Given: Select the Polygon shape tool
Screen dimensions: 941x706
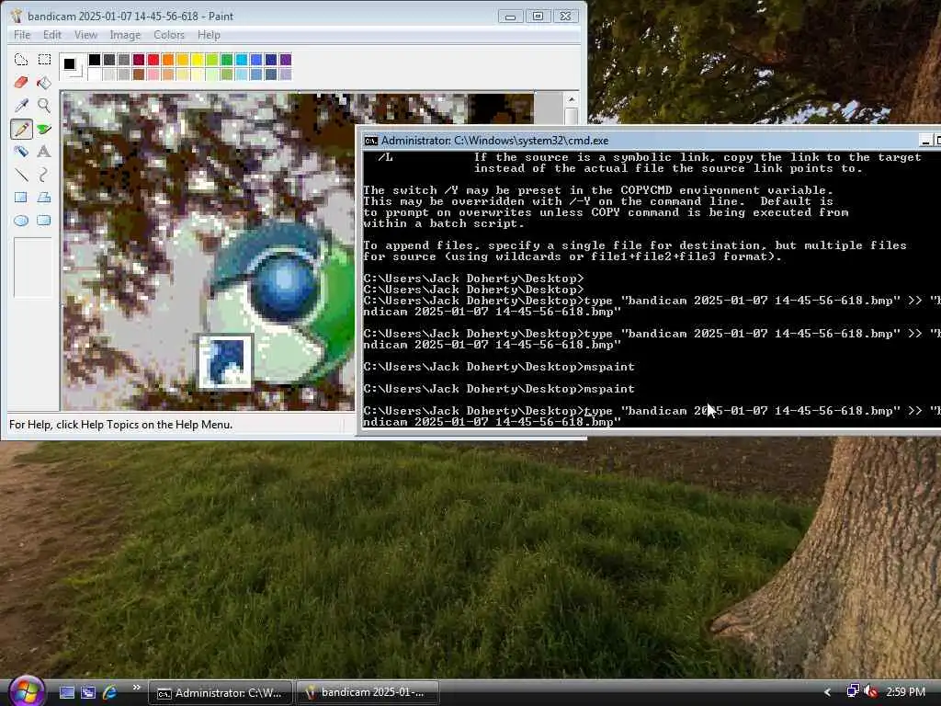Looking at the screenshot, I should [x=44, y=198].
